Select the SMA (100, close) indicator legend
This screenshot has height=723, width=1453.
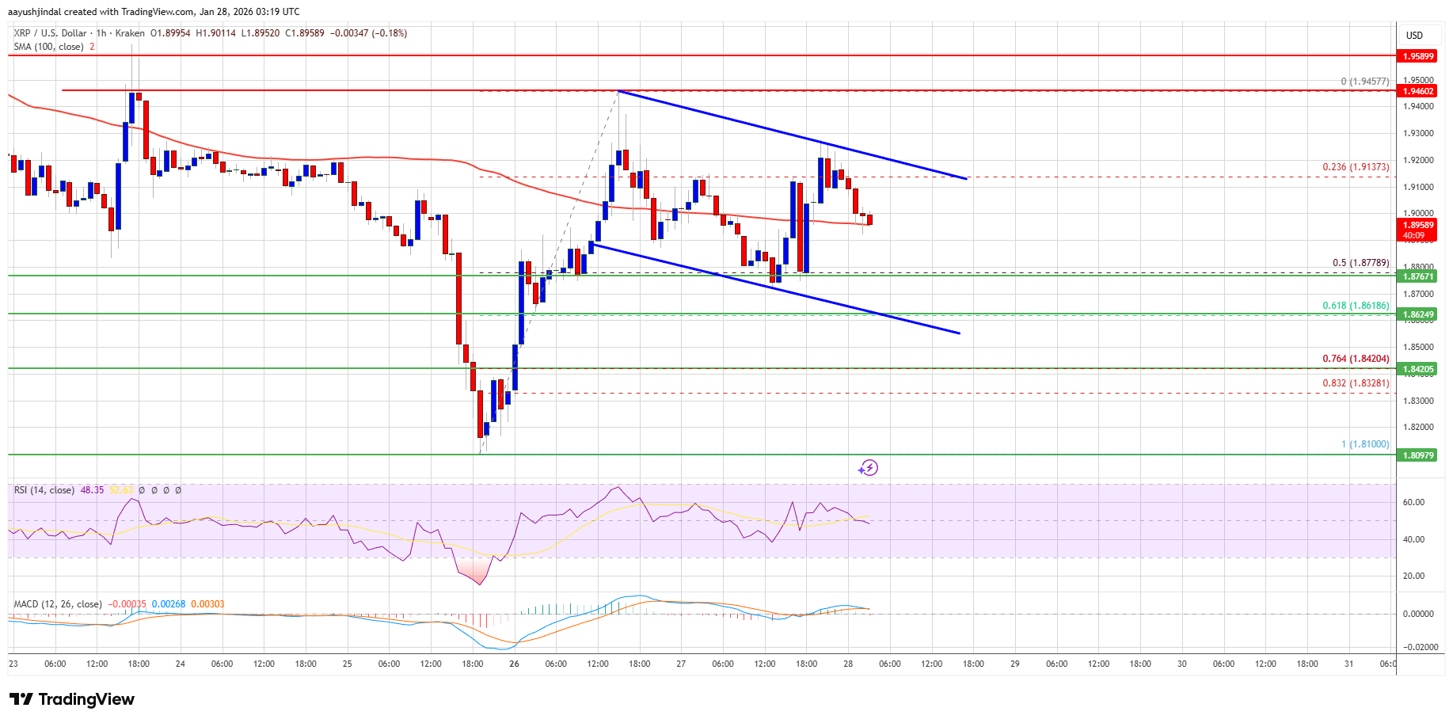pos(51,46)
